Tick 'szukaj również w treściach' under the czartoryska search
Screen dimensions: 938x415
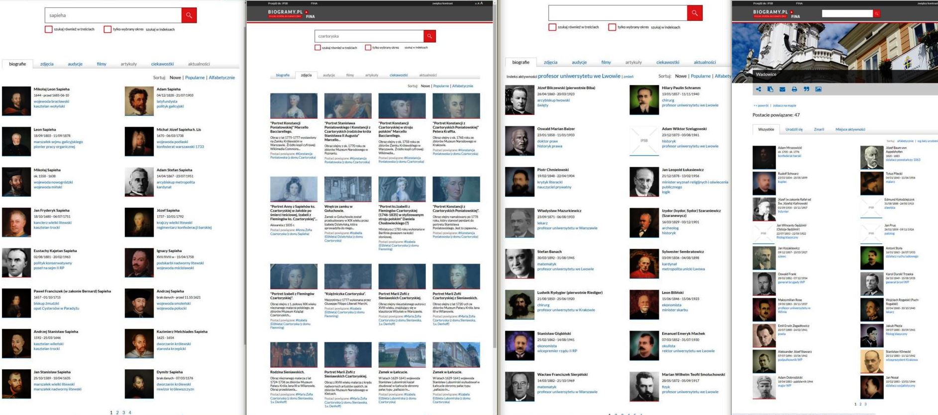pos(317,48)
